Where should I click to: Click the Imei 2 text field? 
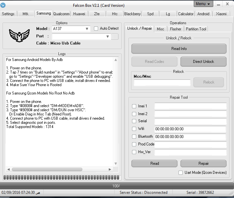coord(190,114)
